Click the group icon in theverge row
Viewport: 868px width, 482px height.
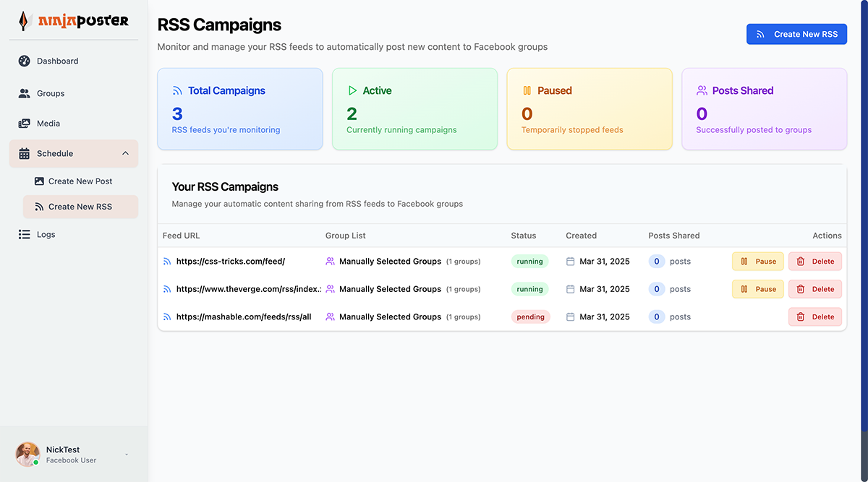pyautogui.click(x=330, y=289)
